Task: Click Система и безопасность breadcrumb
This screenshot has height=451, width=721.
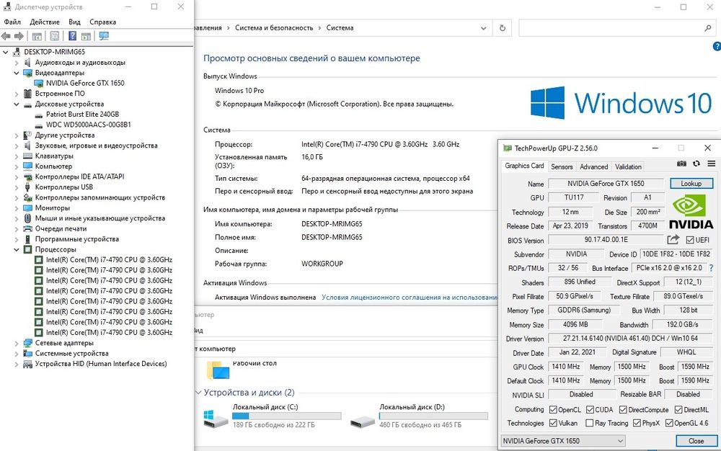Action: [273, 28]
